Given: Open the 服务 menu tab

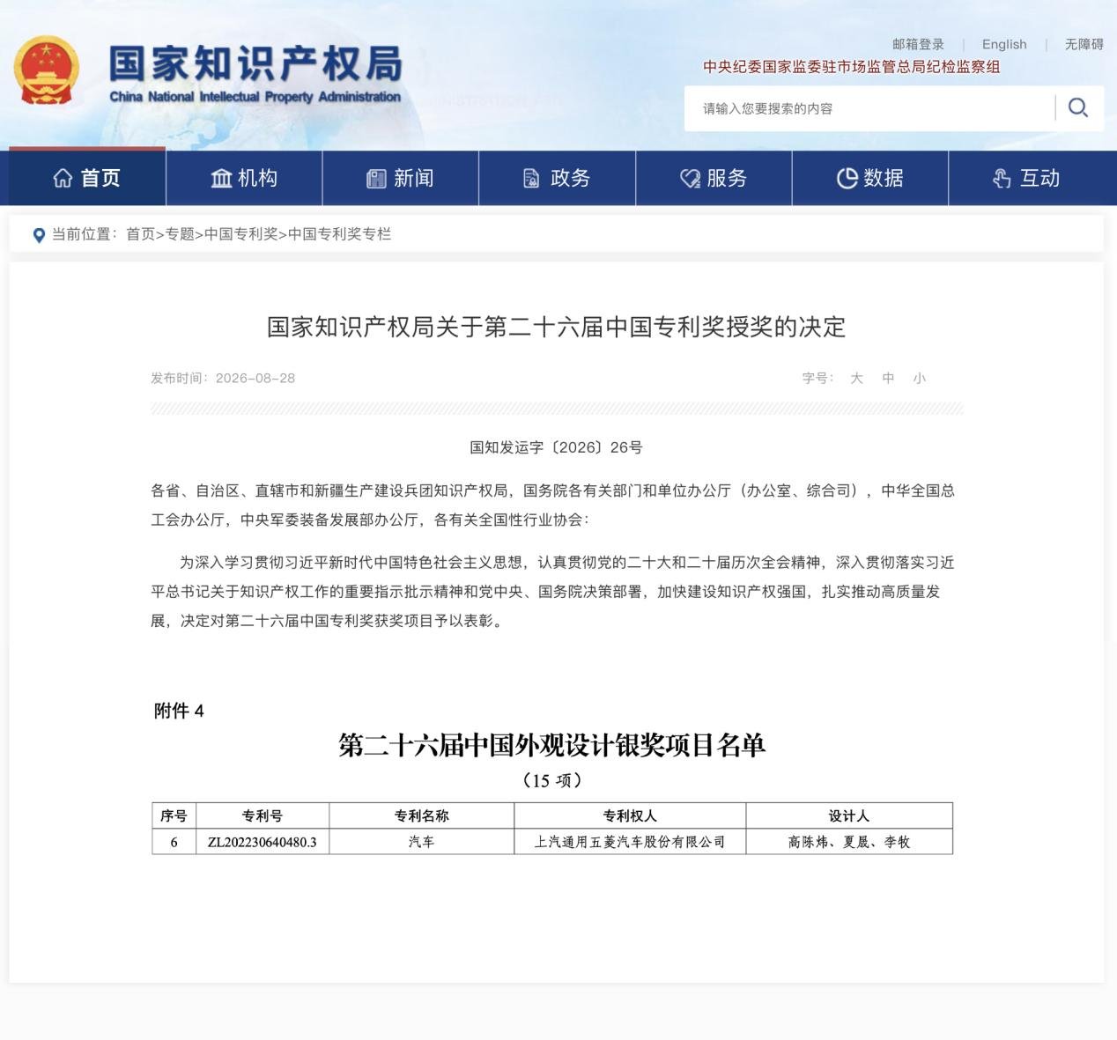Looking at the screenshot, I should (714, 178).
